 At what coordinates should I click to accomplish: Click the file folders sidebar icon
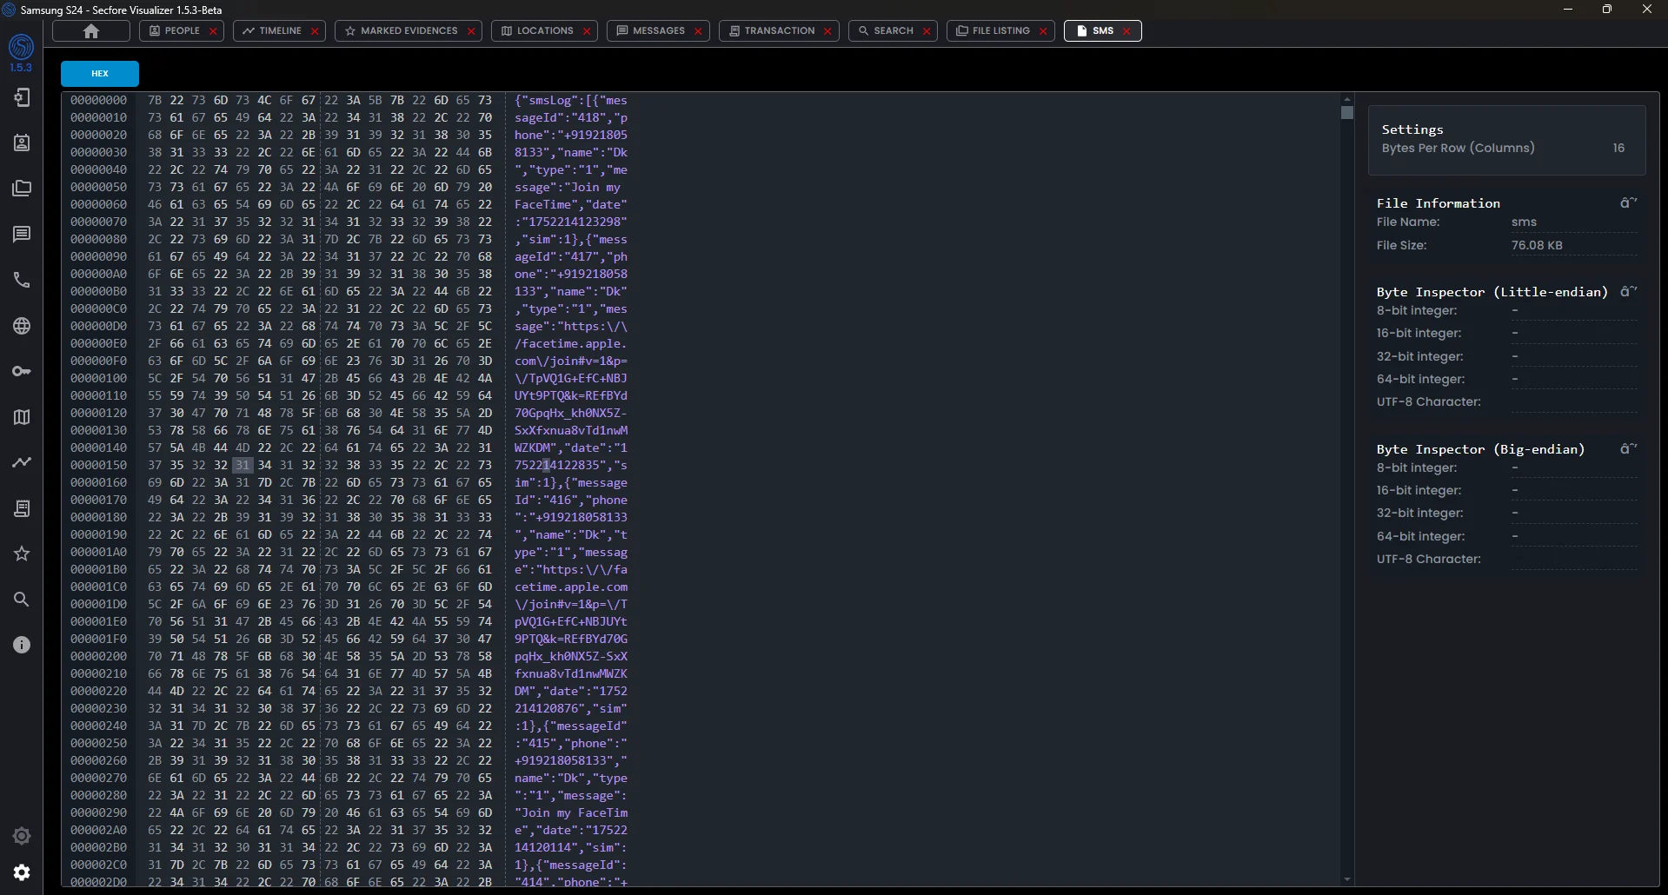click(22, 189)
